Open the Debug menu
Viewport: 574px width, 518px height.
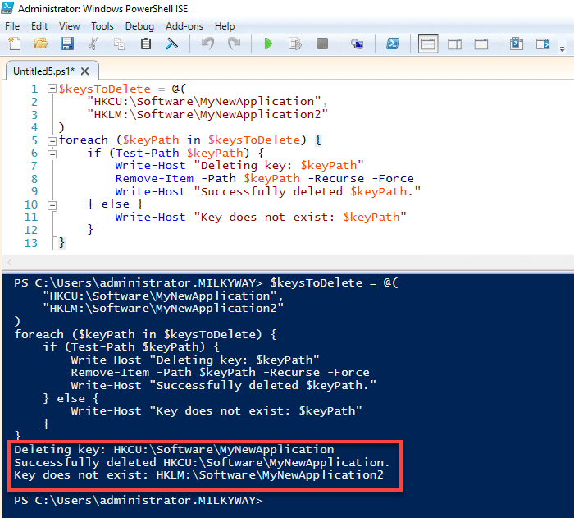pyautogui.click(x=139, y=26)
